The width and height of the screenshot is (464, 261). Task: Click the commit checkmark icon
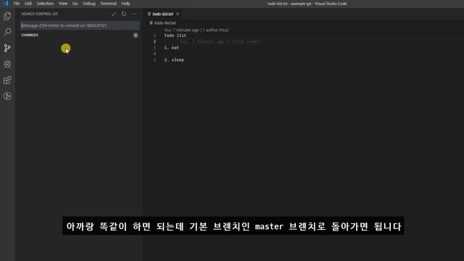tap(113, 14)
